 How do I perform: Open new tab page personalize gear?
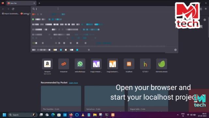(x=205, y=20)
